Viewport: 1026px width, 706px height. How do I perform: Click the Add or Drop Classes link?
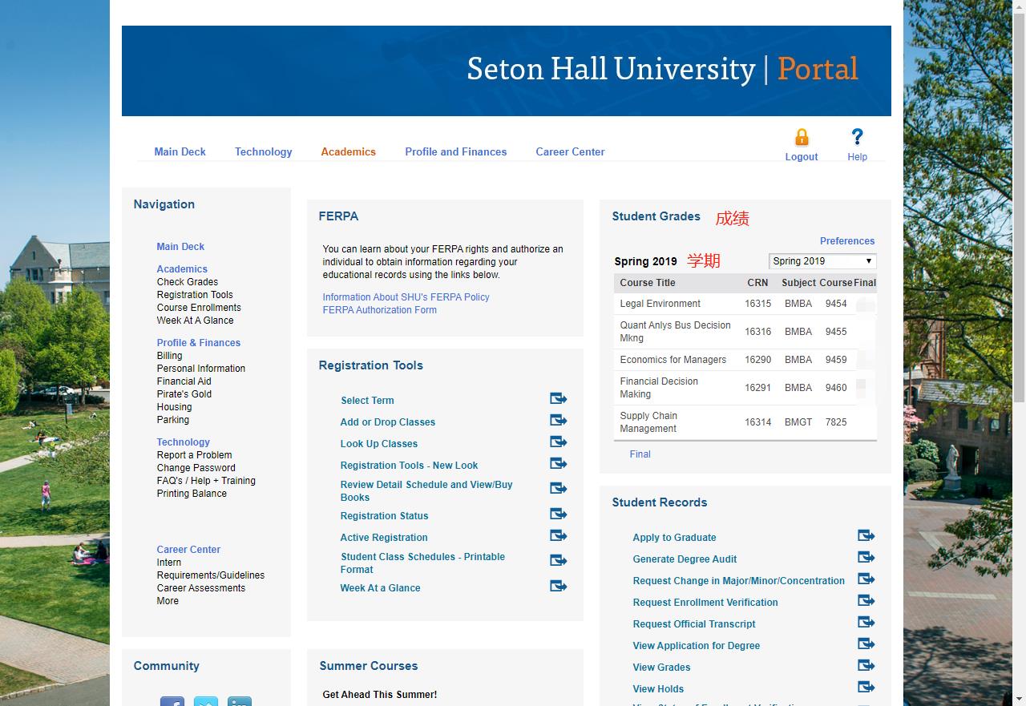click(388, 422)
